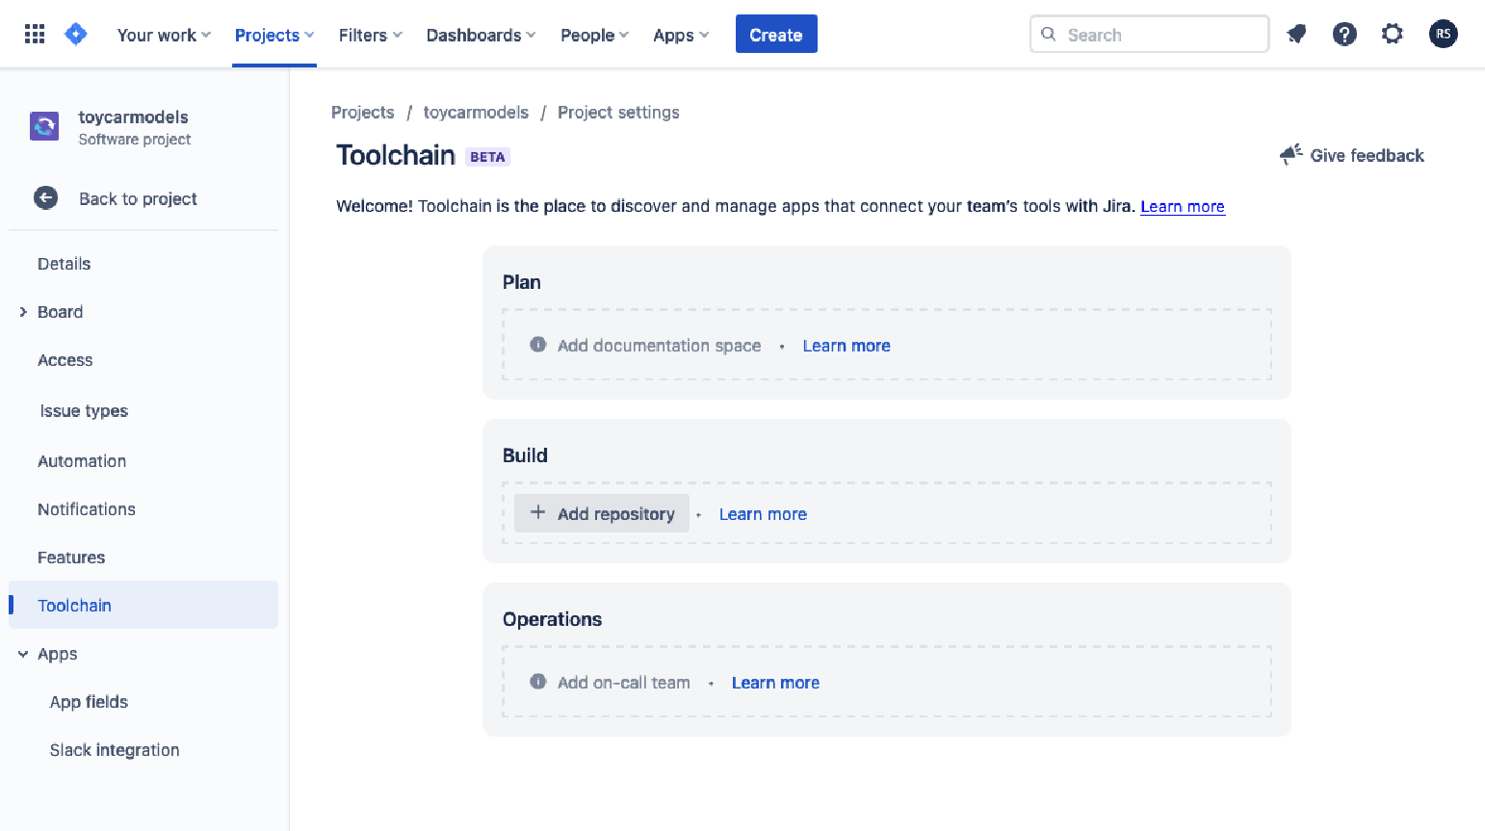Open the Apps dropdown in top navigation
Image resolution: width=1485 pixels, height=831 pixels.
(681, 35)
